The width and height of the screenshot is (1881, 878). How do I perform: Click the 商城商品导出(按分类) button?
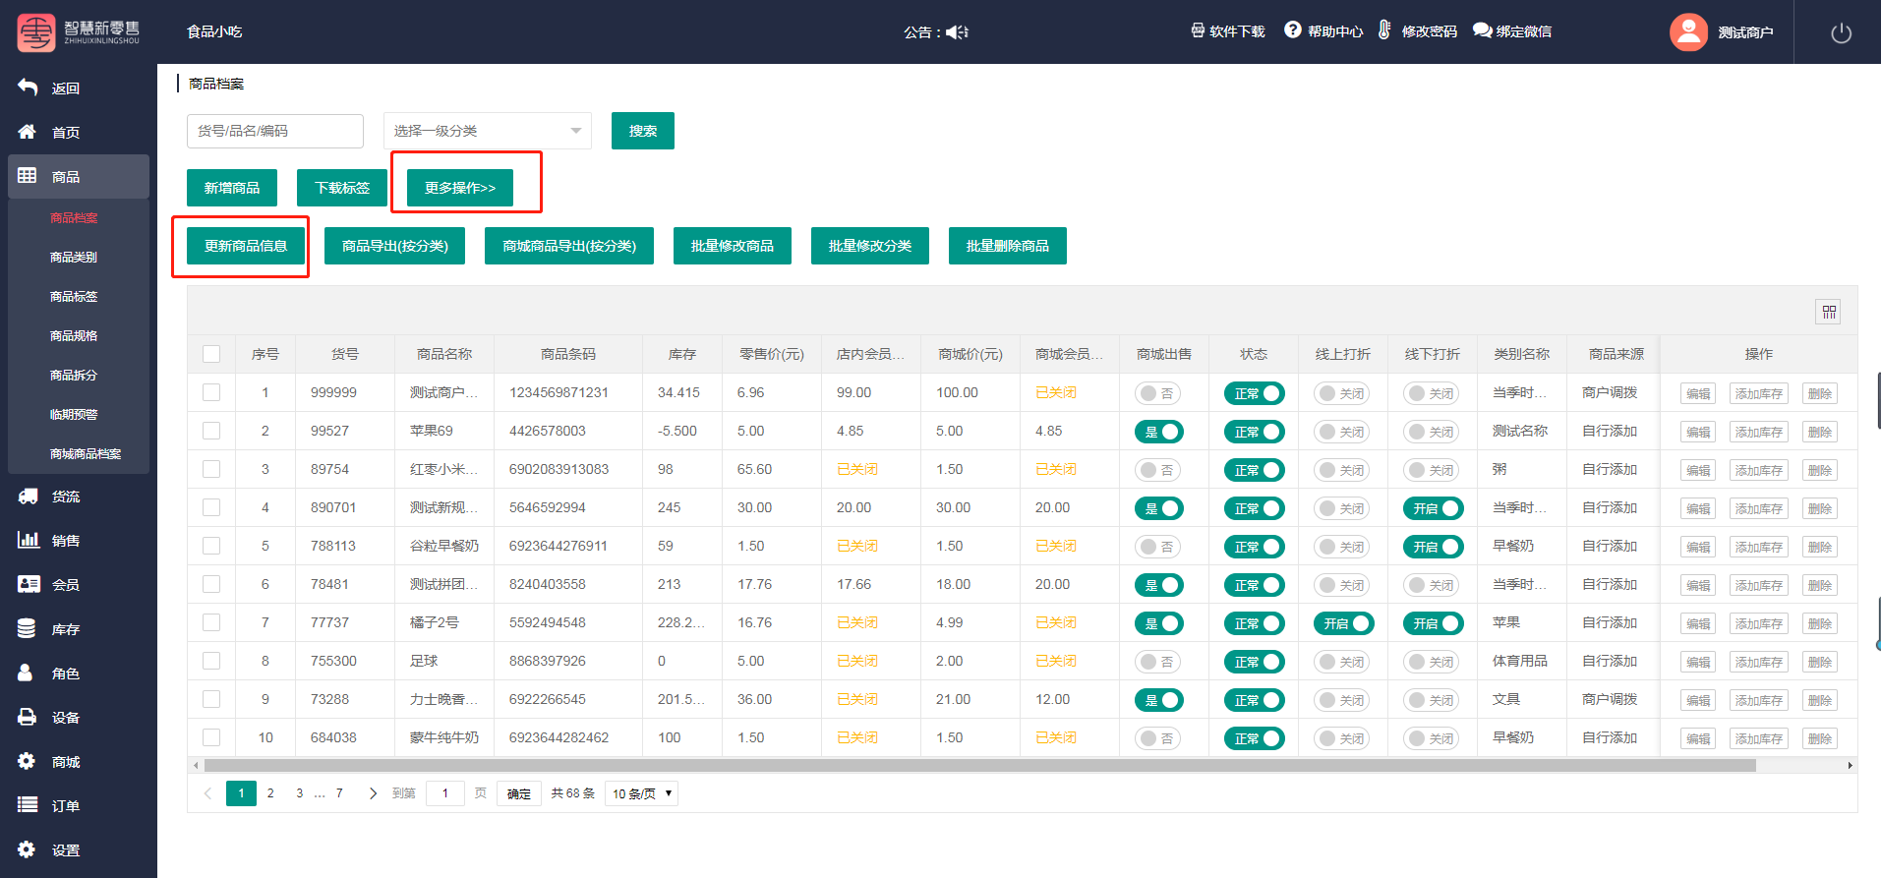(569, 246)
